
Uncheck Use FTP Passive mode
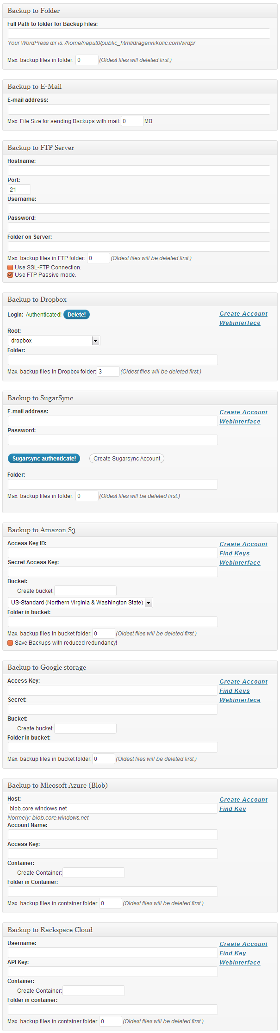pos(10,275)
